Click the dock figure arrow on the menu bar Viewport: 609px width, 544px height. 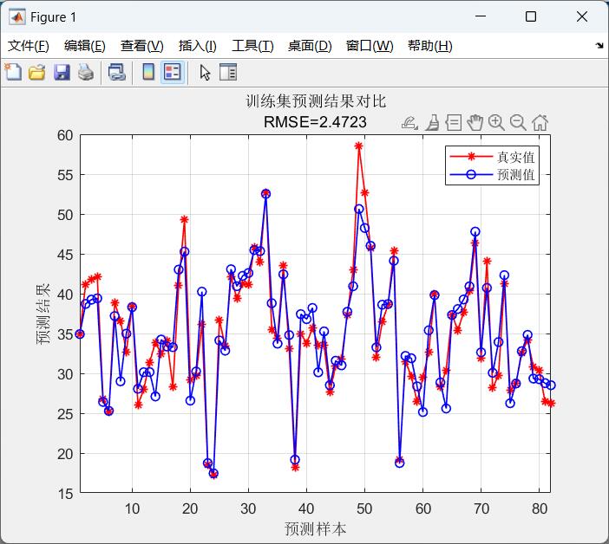point(599,46)
